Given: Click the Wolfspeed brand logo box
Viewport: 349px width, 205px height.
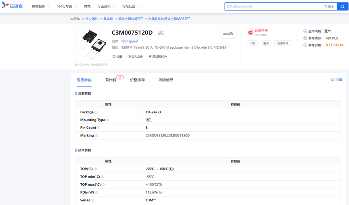Looking at the screenshot, I should (228, 34).
